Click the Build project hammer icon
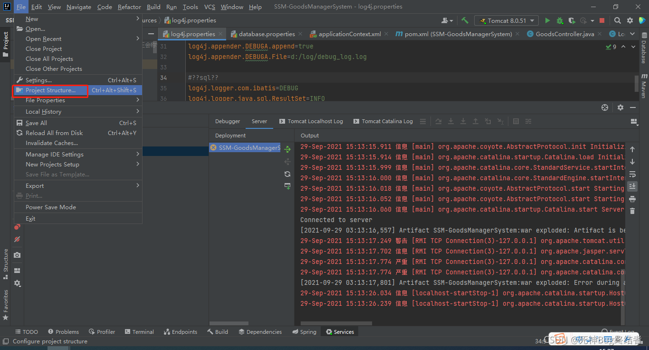Screen dimensions: 649x350 pos(465,20)
